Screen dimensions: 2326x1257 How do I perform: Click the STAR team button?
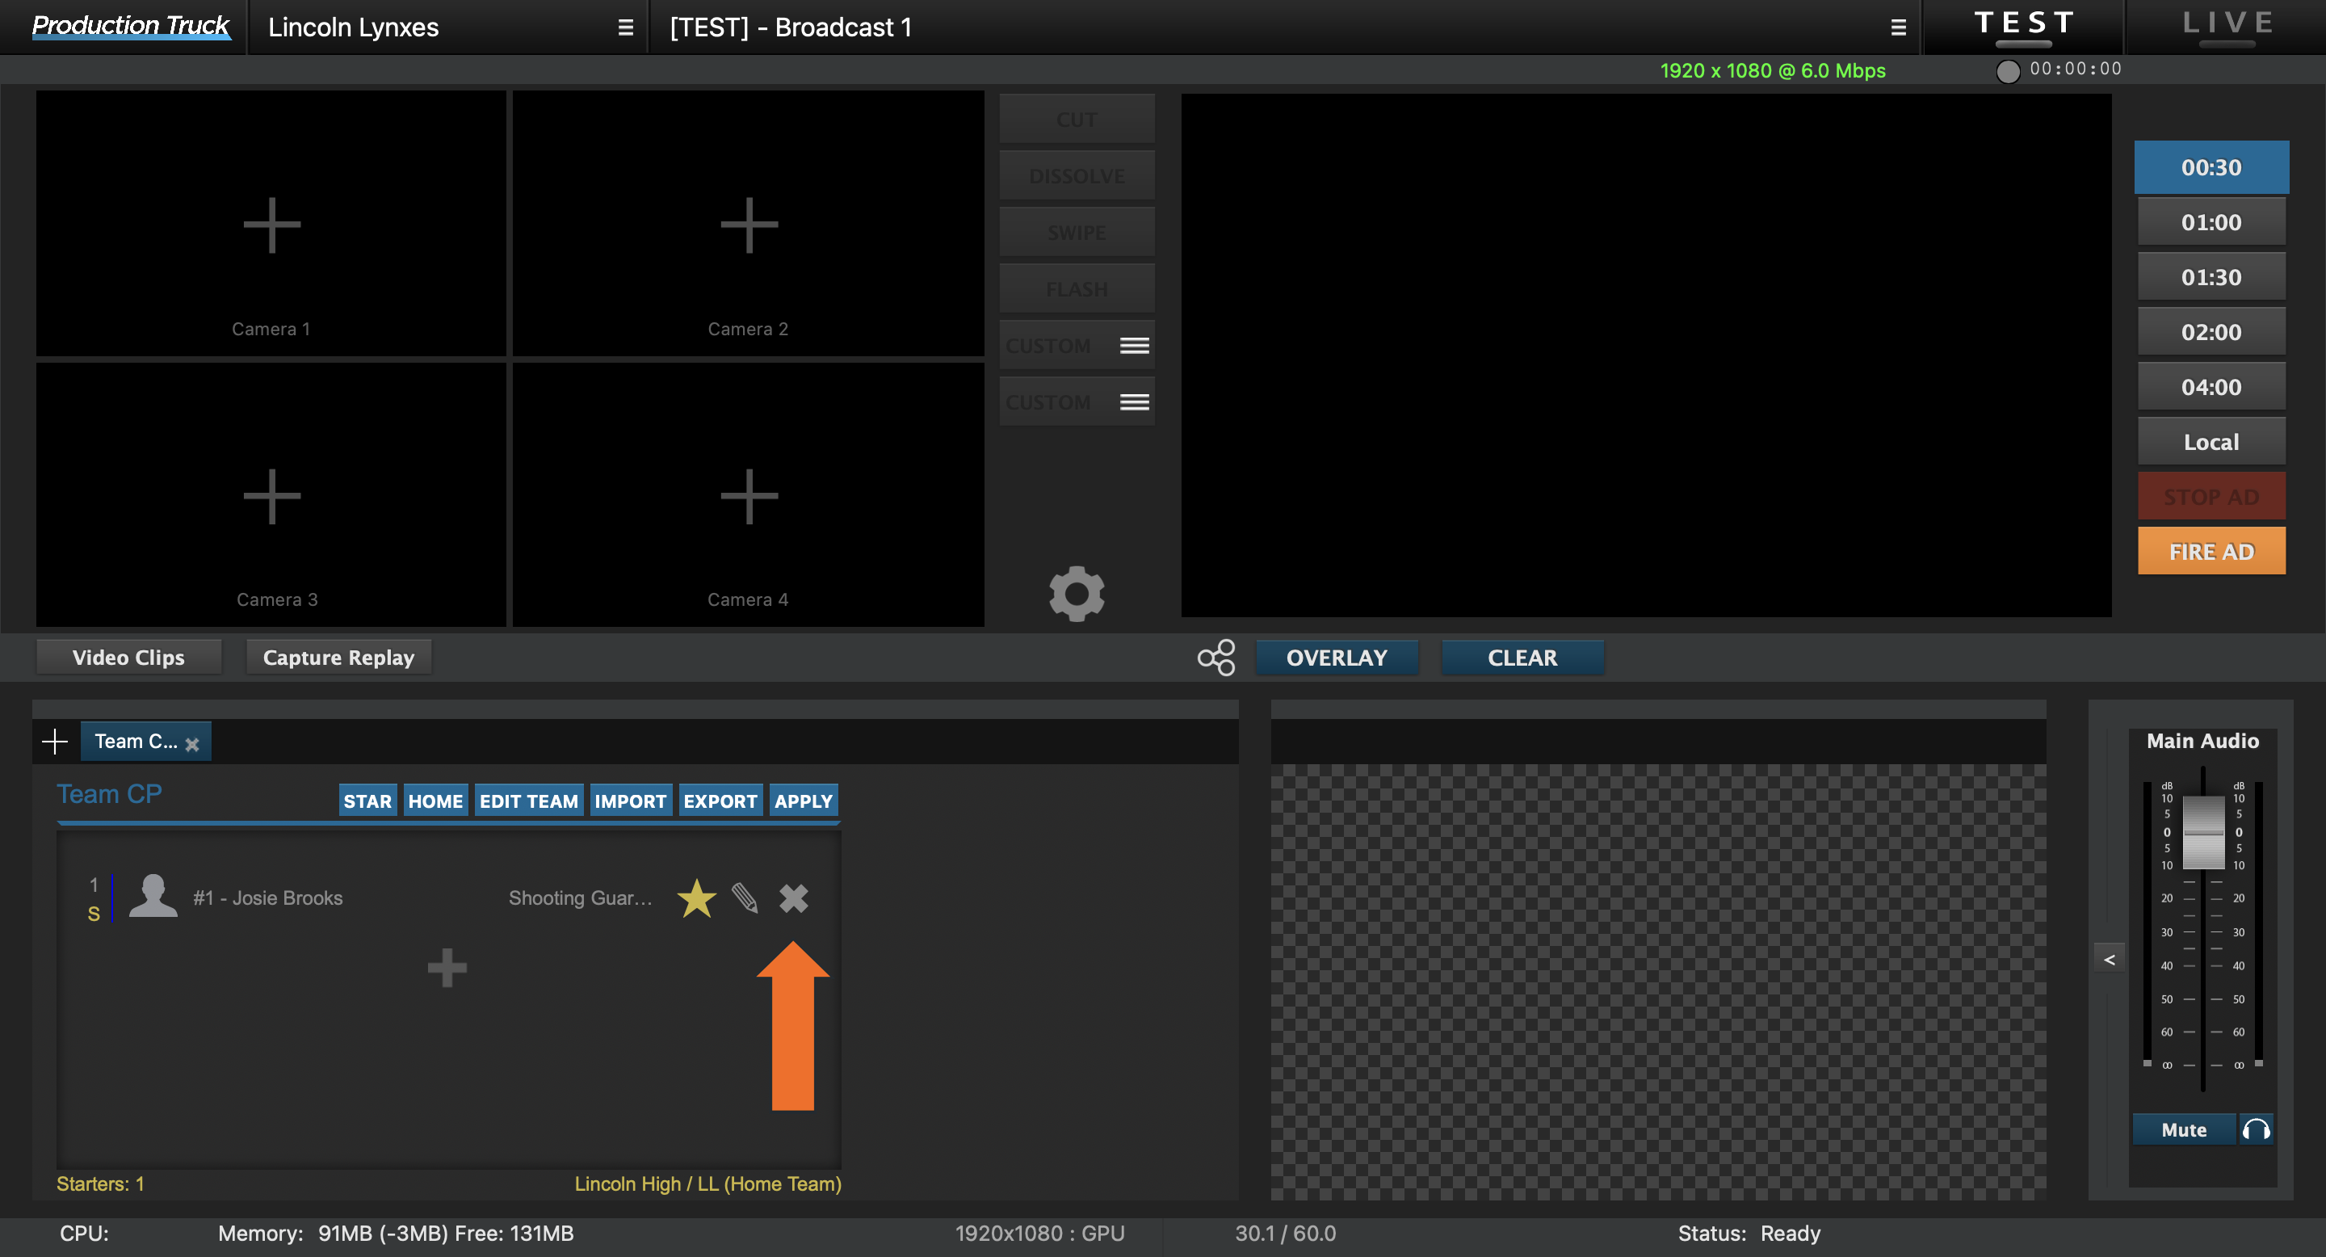coord(367,801)
